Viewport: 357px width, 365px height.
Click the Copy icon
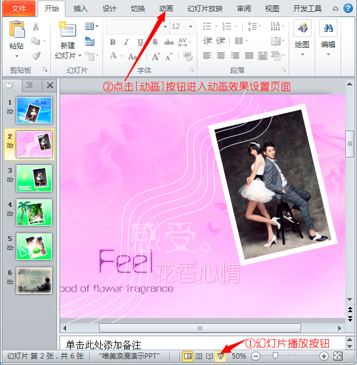coord(36,41)
